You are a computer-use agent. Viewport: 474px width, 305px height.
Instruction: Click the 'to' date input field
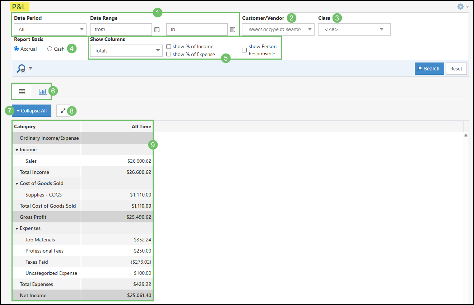(x=197, y=29)
